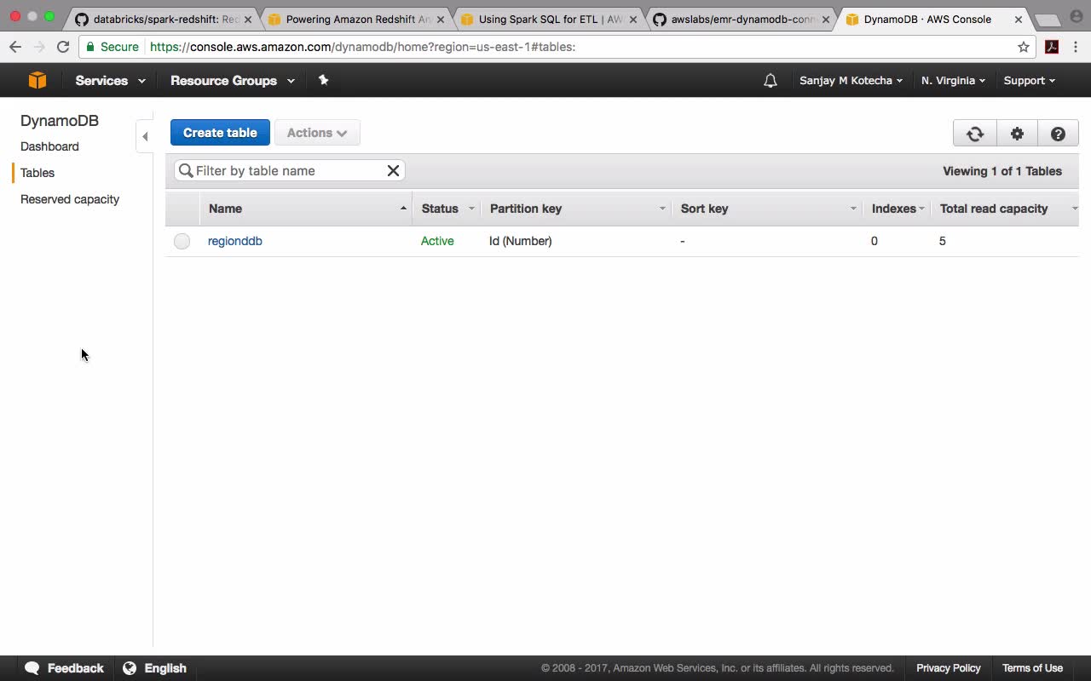Screen dimensions: 1091x681
Task: Click the Chrome profile avatar icon
Action: point(1076,16)
